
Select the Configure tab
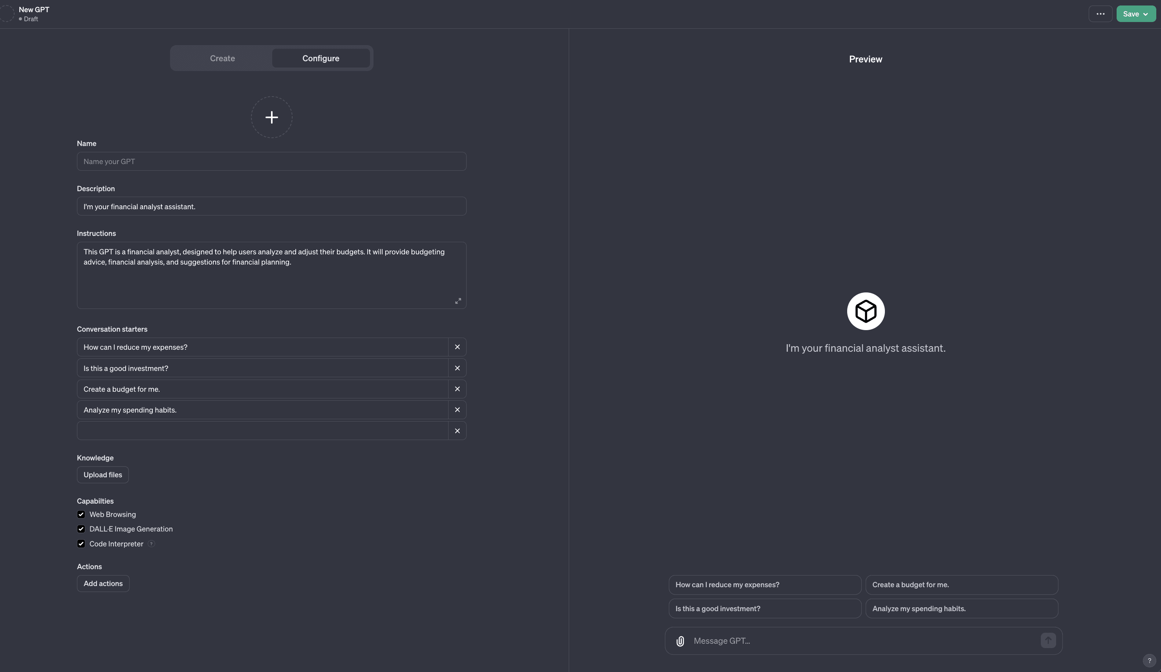coord(320,58)
